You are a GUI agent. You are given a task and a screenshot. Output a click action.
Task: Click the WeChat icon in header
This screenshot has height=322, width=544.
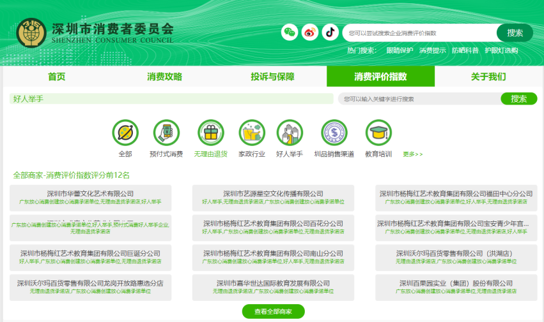point(290,33)
